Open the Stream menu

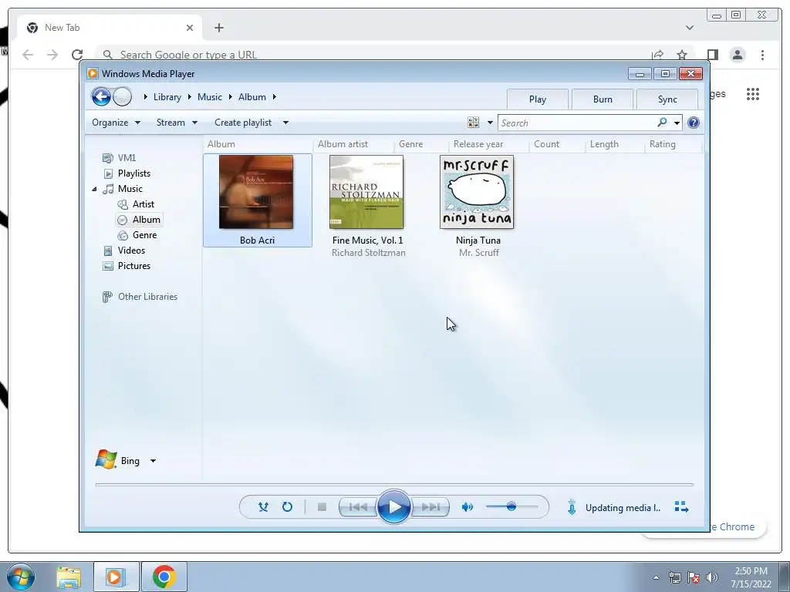(177, 123)
